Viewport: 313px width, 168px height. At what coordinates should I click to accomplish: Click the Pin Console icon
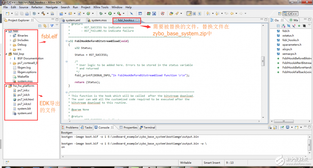coord(282,127)
